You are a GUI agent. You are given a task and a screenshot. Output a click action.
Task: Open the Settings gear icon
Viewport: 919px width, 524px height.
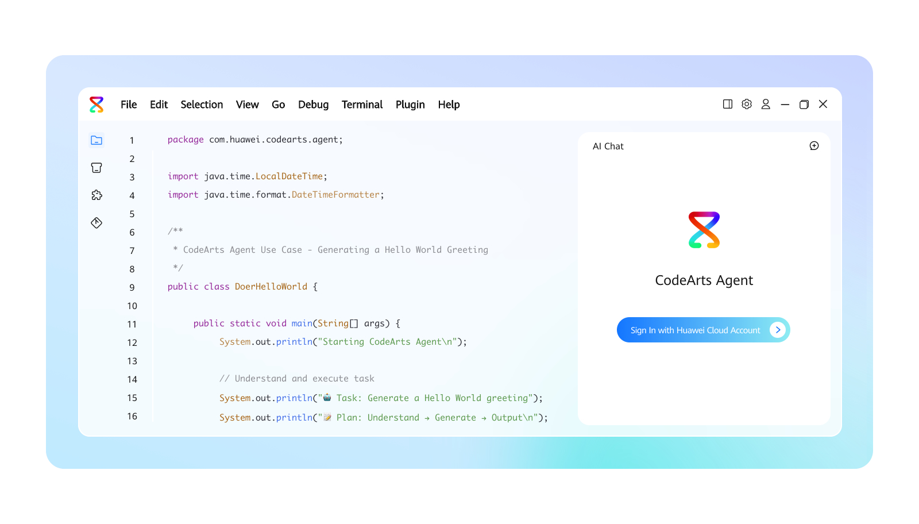[747, 104]
